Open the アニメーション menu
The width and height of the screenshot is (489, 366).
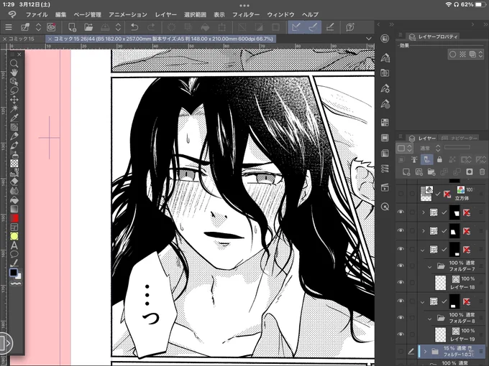pyautogui.click(x=128, y=14)
